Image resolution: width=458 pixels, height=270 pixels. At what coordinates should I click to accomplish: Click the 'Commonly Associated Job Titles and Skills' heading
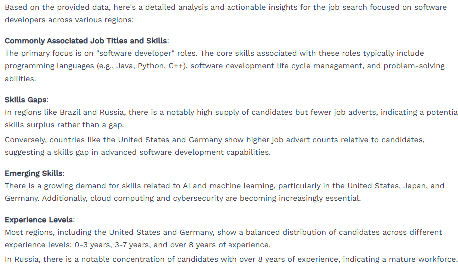pos(86,41)
